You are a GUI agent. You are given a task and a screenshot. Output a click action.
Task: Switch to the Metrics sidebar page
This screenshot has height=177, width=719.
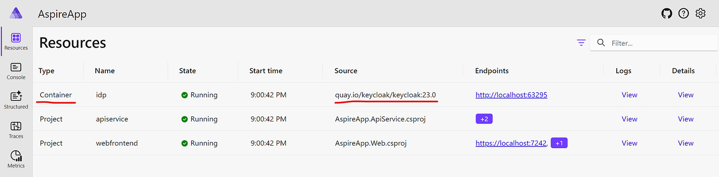coord(16,159)
